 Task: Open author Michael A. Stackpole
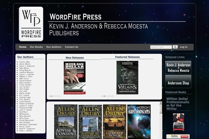(x=28, y=124)
